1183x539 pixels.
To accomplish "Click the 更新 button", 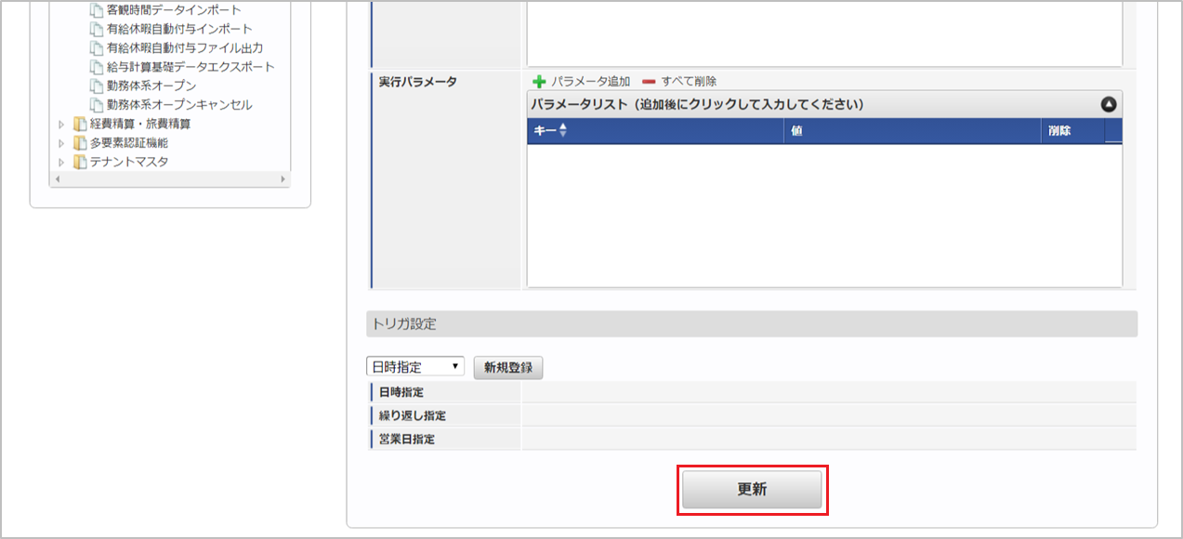I will (752, 490).
